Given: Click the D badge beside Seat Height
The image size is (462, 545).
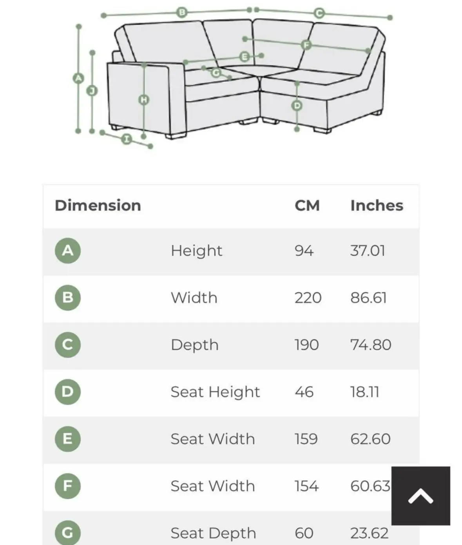Looking at the screenshot, I should click(68, 392).
